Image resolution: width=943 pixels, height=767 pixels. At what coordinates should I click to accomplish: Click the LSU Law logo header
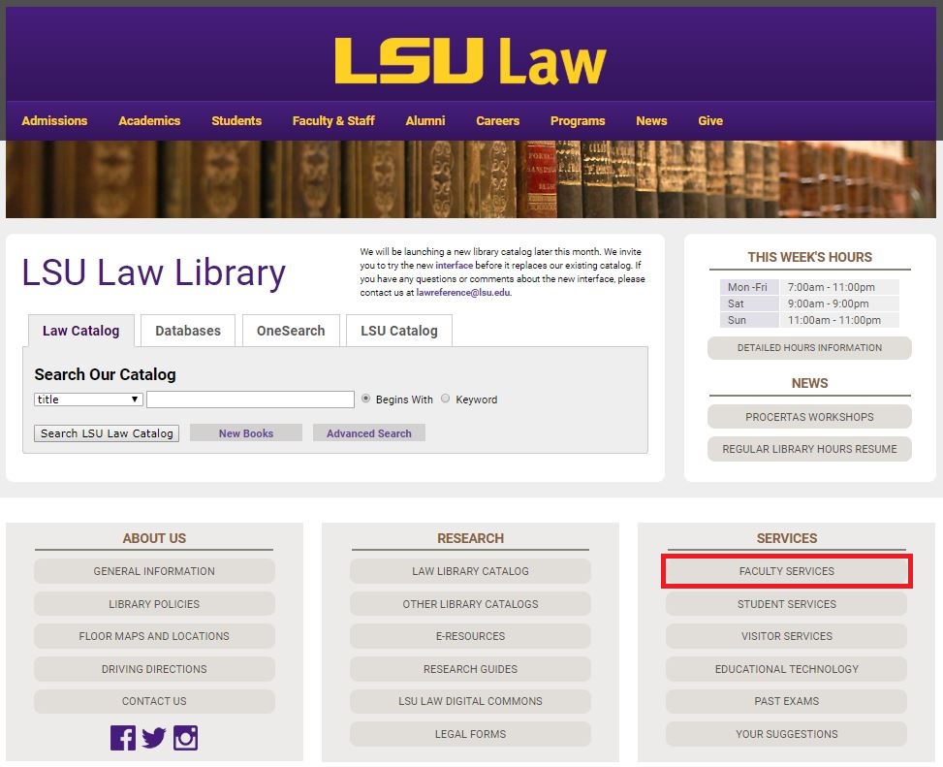click(x=470, y=61)
